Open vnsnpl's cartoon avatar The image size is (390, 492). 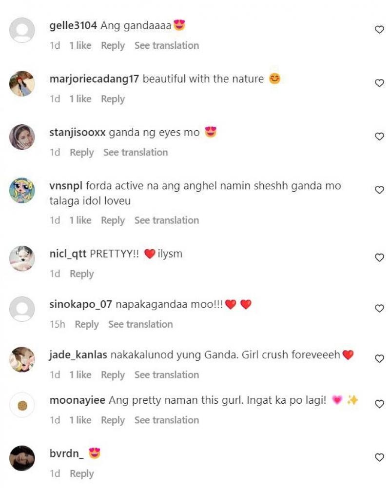click(22, 191)
